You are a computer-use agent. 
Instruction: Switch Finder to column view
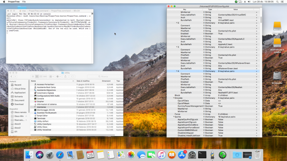[40, 77]
